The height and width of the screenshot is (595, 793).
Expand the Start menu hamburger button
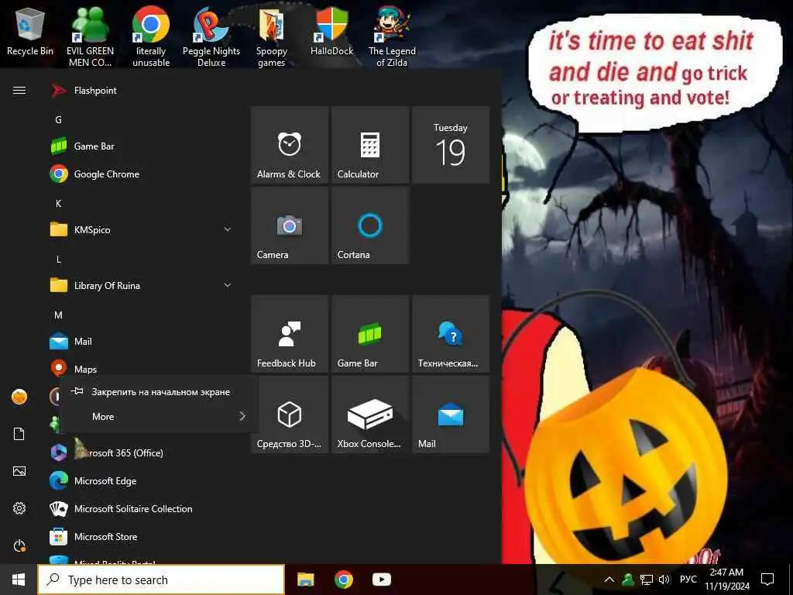pos(19,91)
